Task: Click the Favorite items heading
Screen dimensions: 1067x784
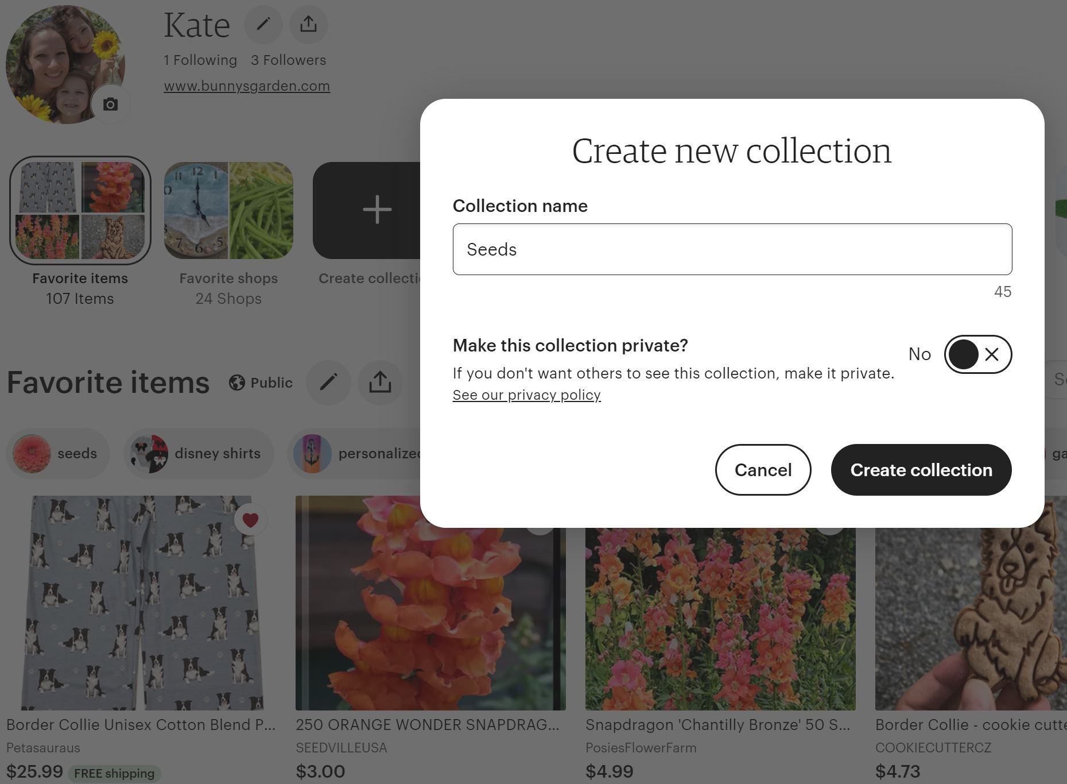Action: click(x=108, y=383)
